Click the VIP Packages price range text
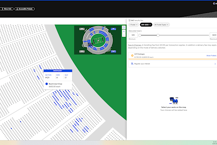Viewport: 217px width, 145px height. coord(144,57)
